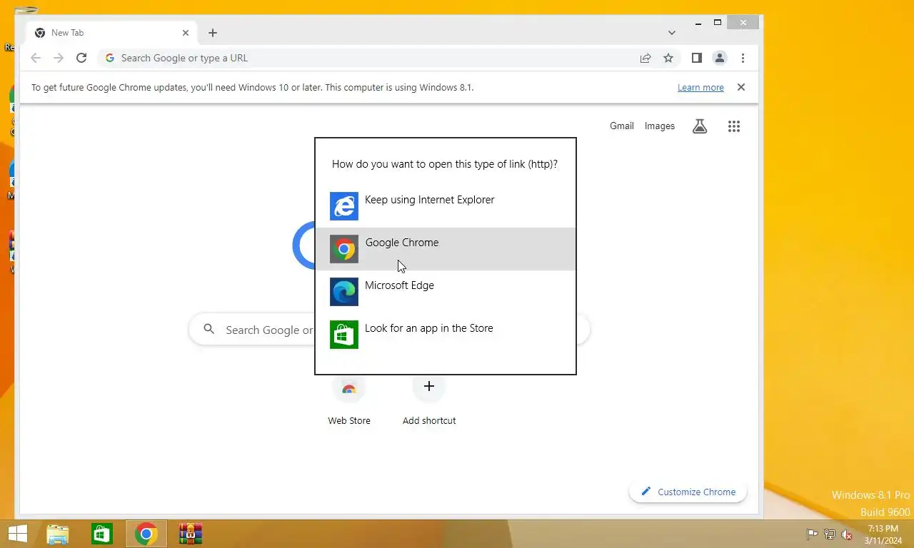
Task: Go back using the back arrow
Action: coord(36,58)
